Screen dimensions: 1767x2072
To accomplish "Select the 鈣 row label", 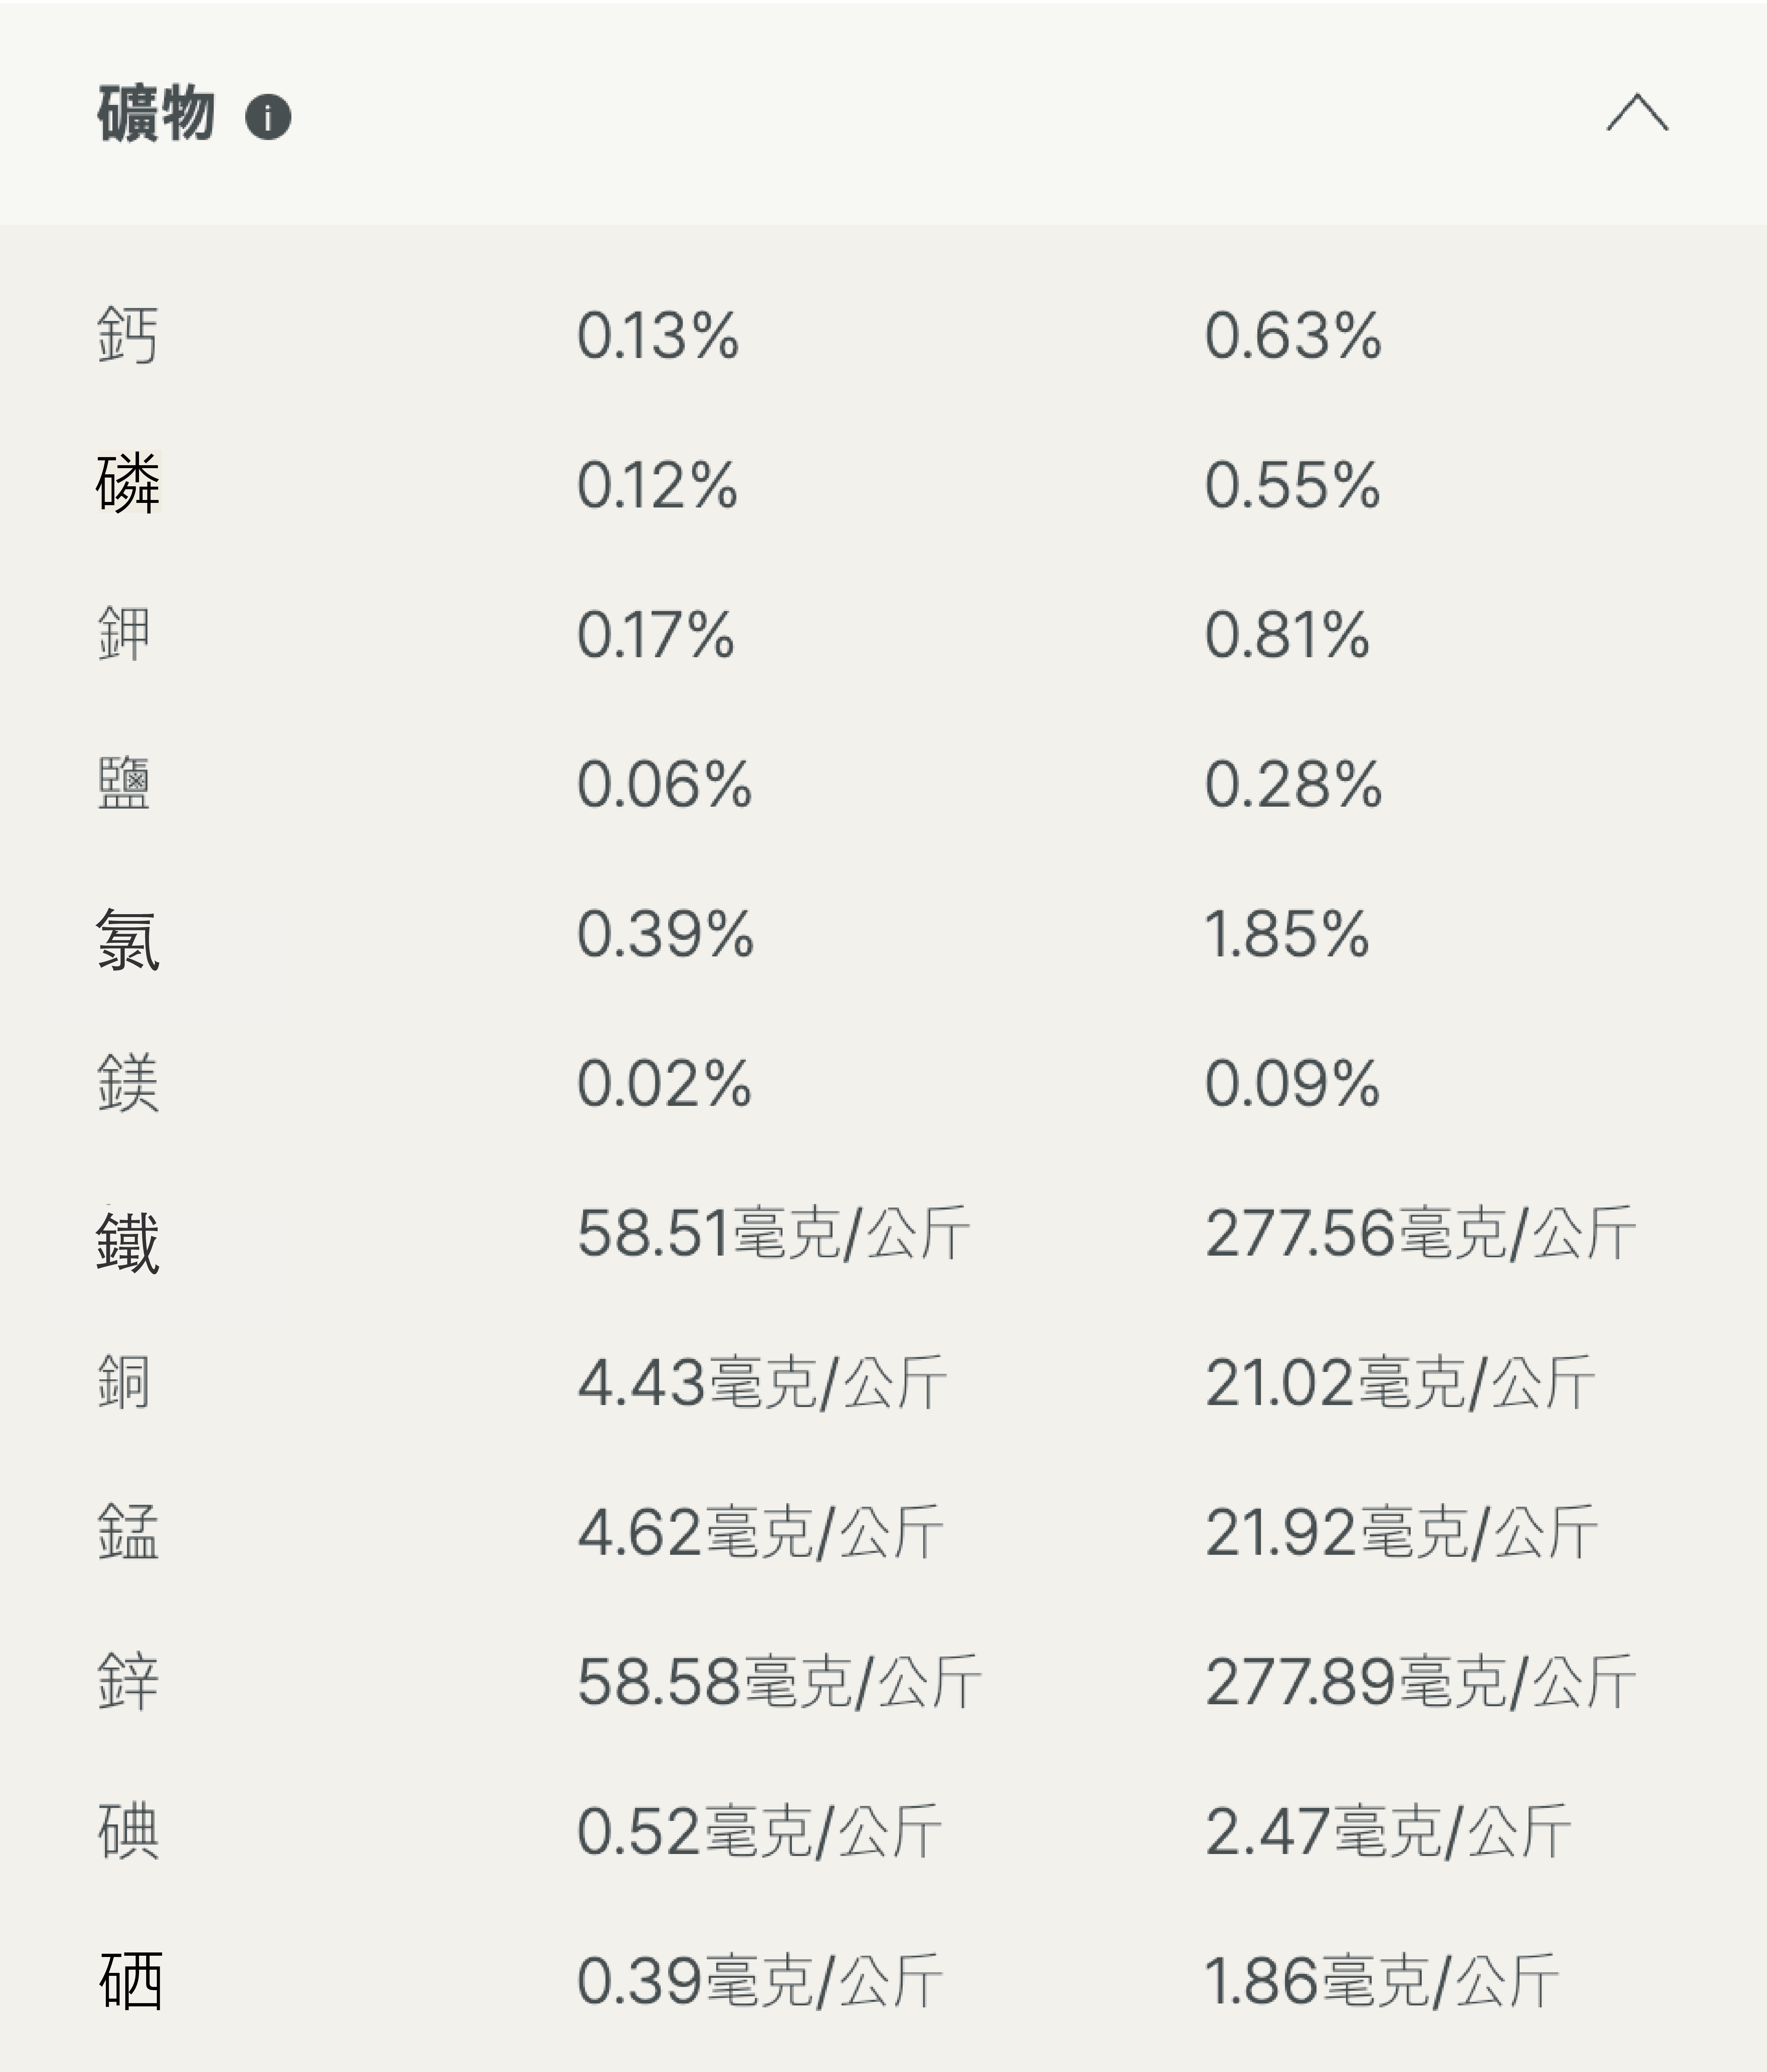I will tap(127, 335).
